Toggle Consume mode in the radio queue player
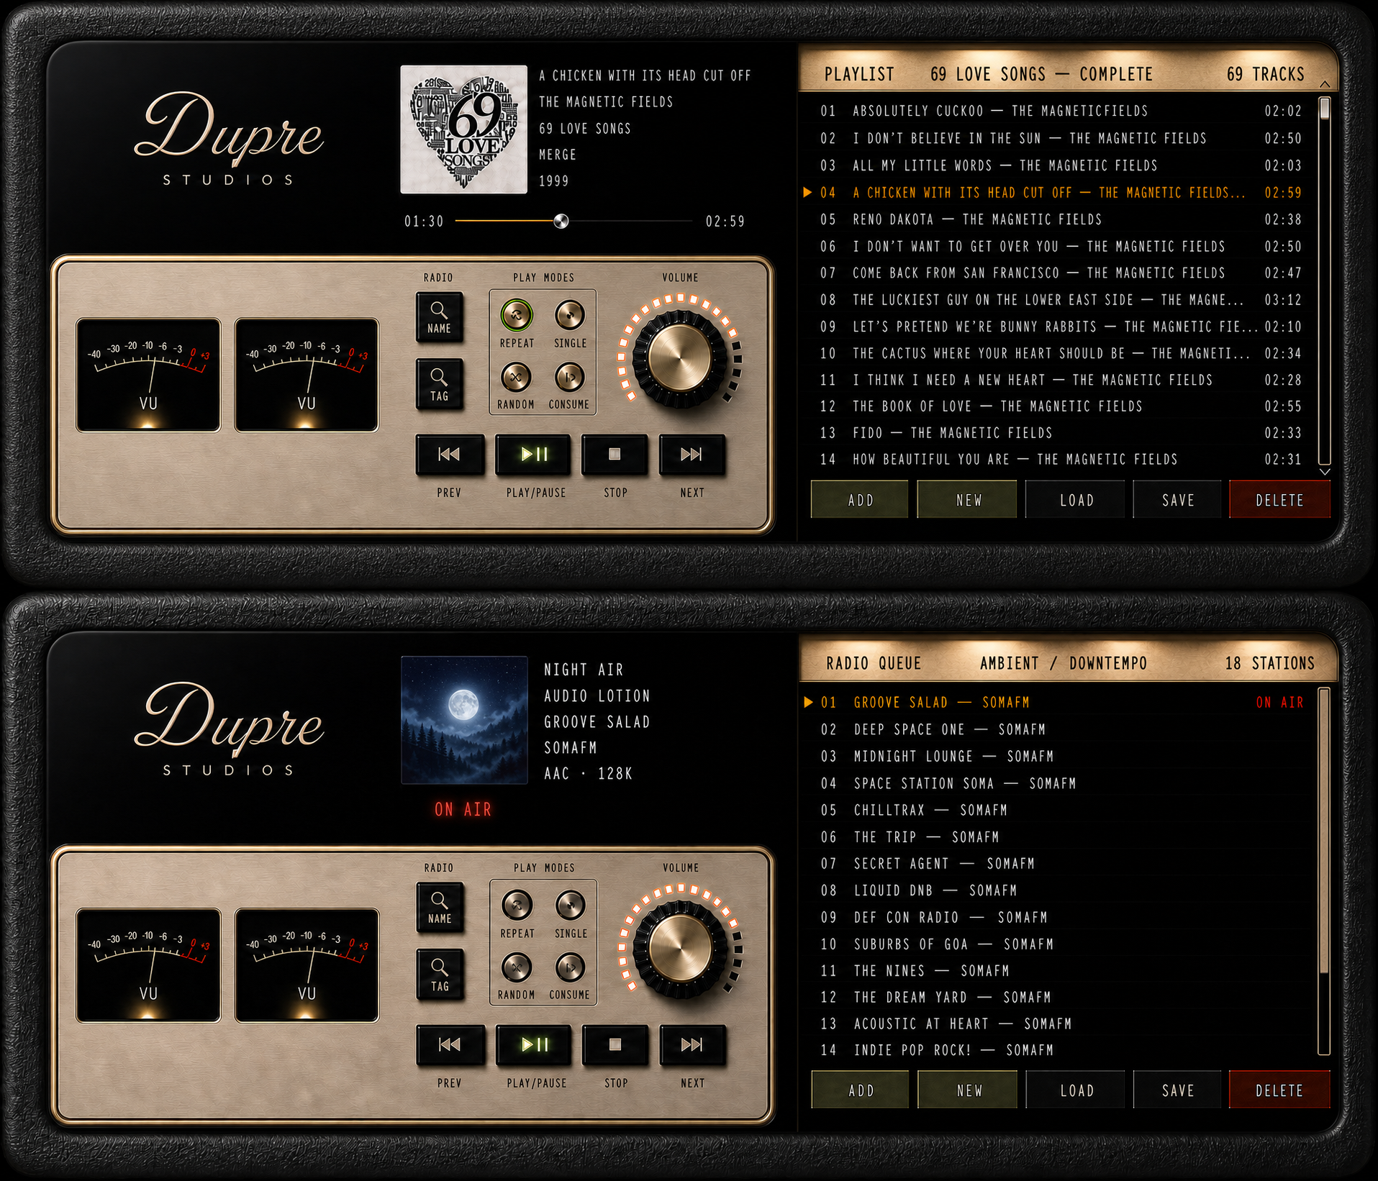This screenshot has width=1378, height=1181. [570, 967]
